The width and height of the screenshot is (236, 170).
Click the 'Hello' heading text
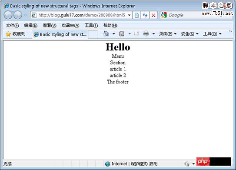point(118,47)
